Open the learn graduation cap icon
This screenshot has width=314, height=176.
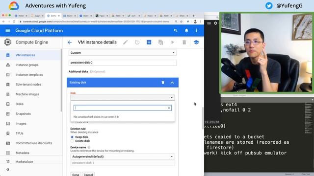(196, 43)
